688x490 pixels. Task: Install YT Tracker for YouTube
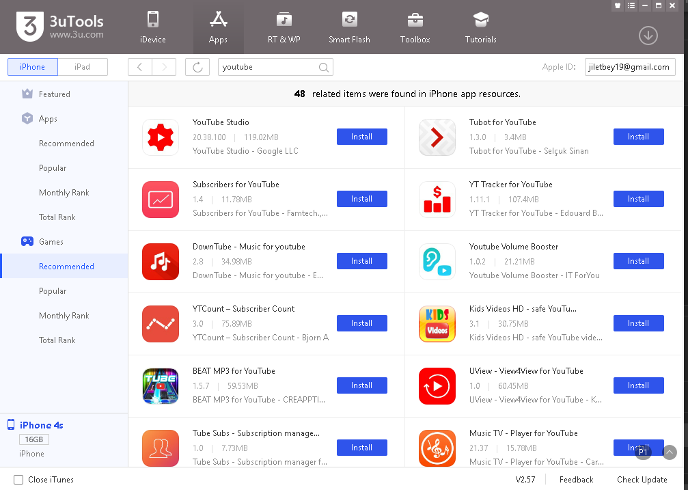point(638,199)
